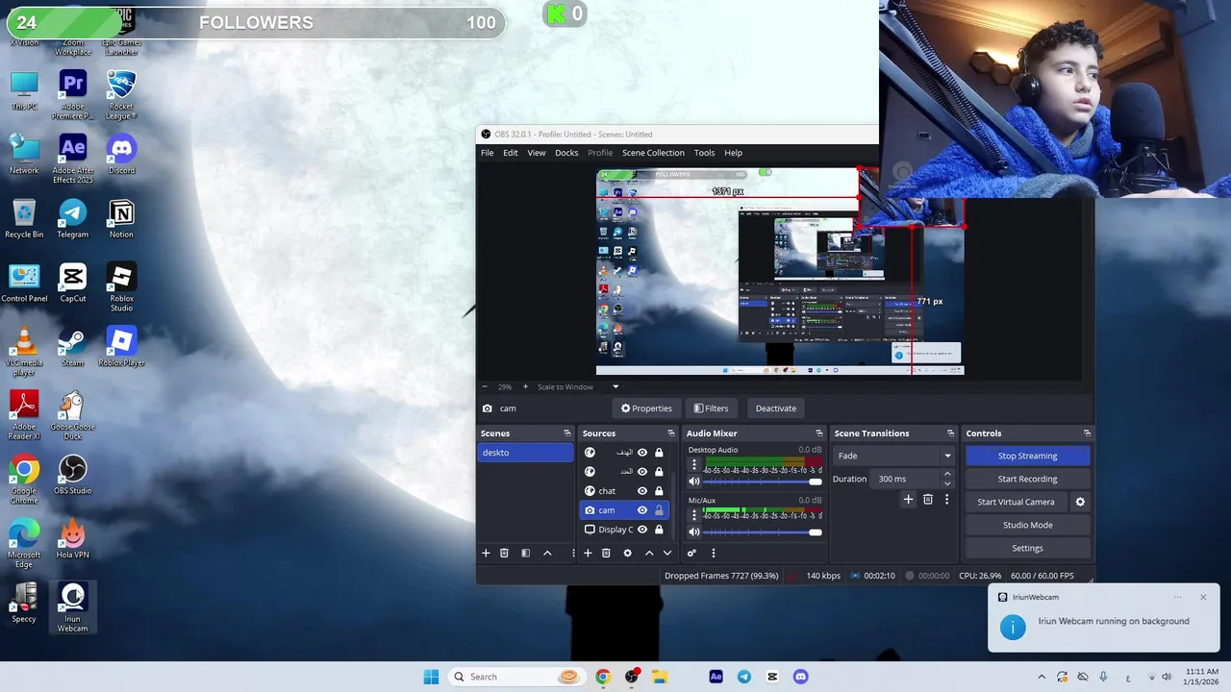Hide the first Arabic-named source
The width and height of the screenshot is (1231, 692).
[642, 453]
